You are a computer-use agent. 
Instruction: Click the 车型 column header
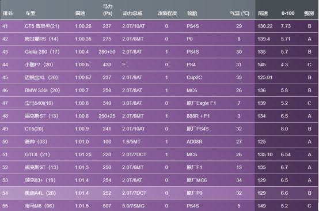(x=31, y=13)
